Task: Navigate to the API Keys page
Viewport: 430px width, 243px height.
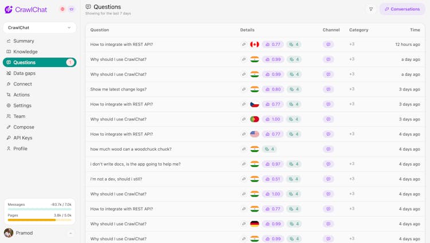Action: [x=23, y=138]
